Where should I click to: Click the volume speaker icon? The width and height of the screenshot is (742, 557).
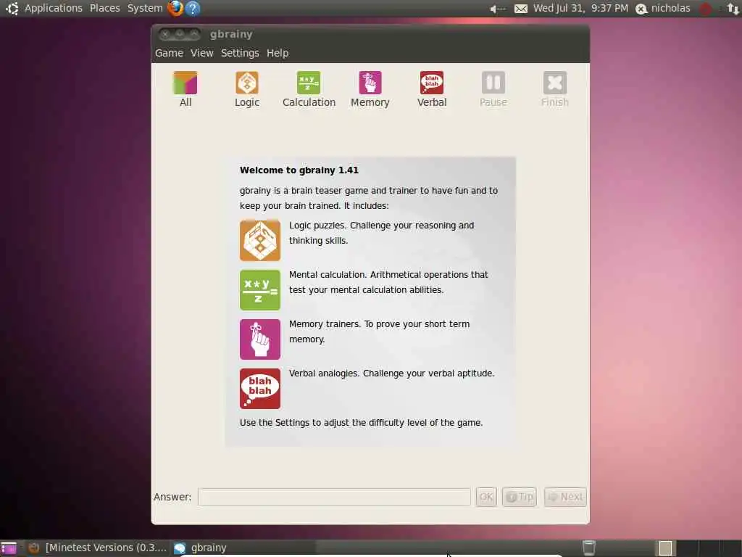497,9
